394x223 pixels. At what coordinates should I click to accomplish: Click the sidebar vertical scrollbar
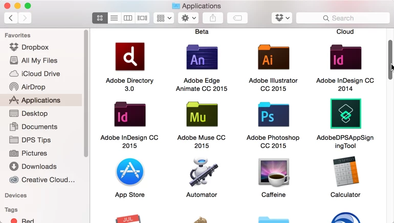[86, 93]
